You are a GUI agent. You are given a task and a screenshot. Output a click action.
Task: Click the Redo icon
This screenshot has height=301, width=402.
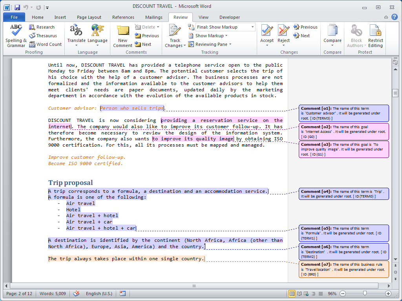click(38, 7)
